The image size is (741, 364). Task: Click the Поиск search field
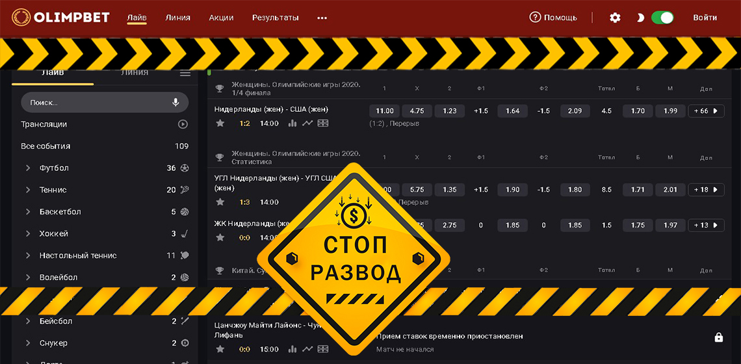(105, 102)
